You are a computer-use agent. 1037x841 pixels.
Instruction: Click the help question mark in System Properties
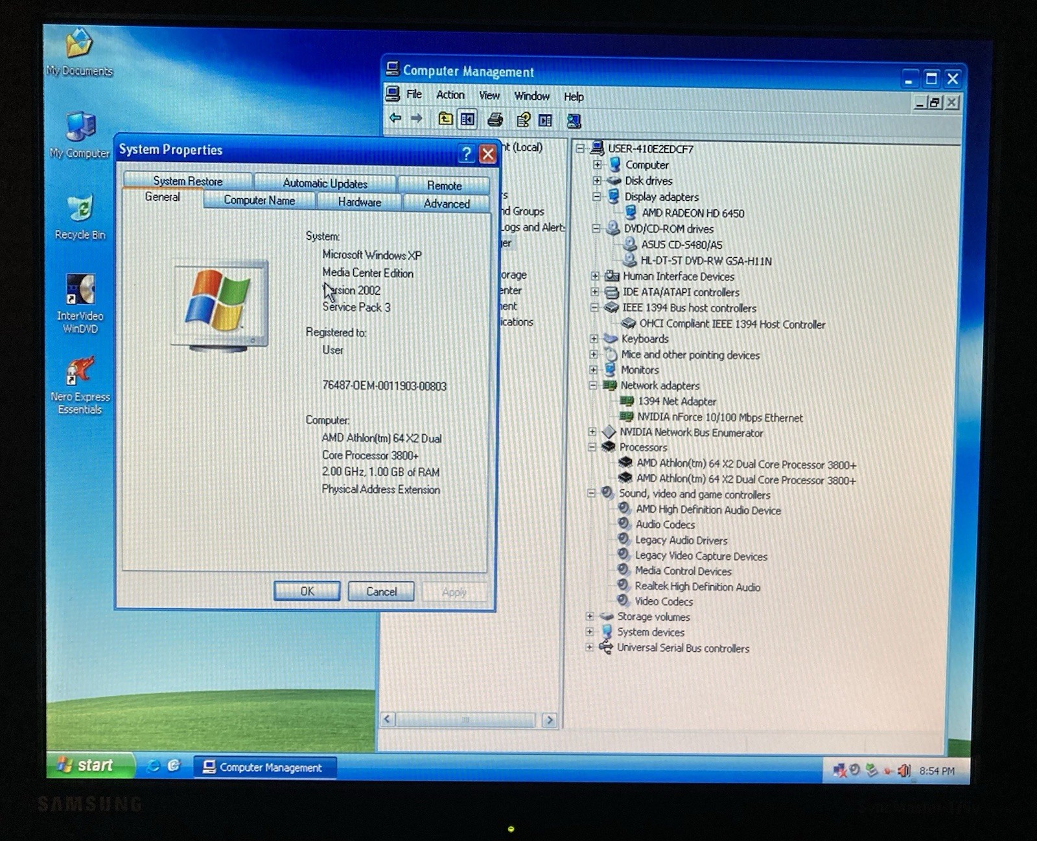465,154
